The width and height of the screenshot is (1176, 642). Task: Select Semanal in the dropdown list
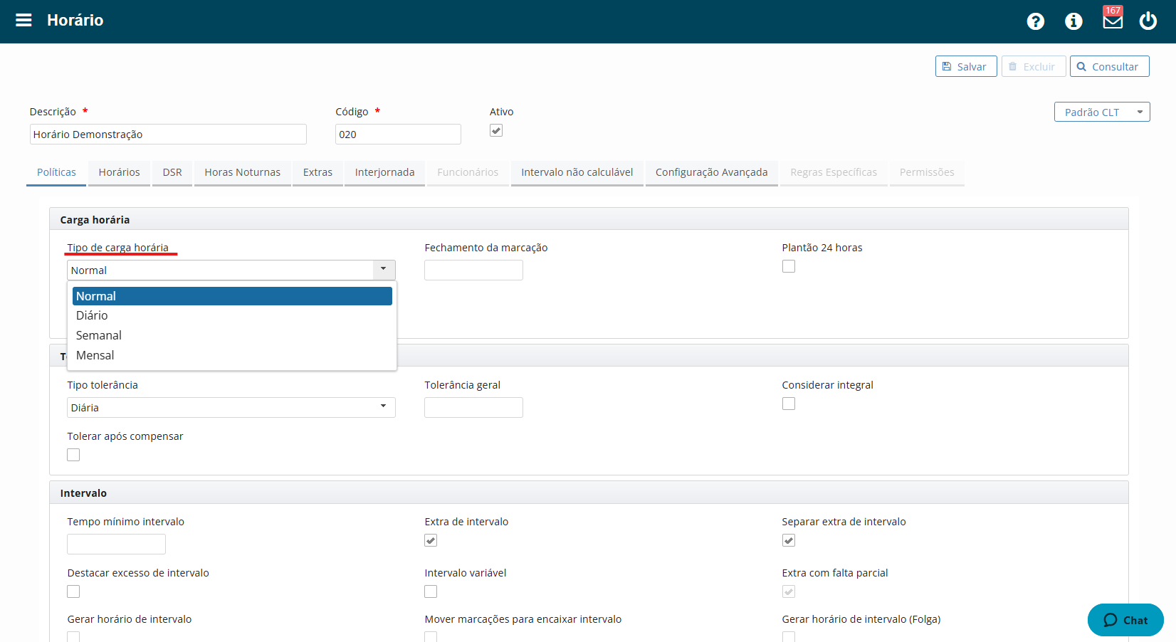[x=232, y=335]
